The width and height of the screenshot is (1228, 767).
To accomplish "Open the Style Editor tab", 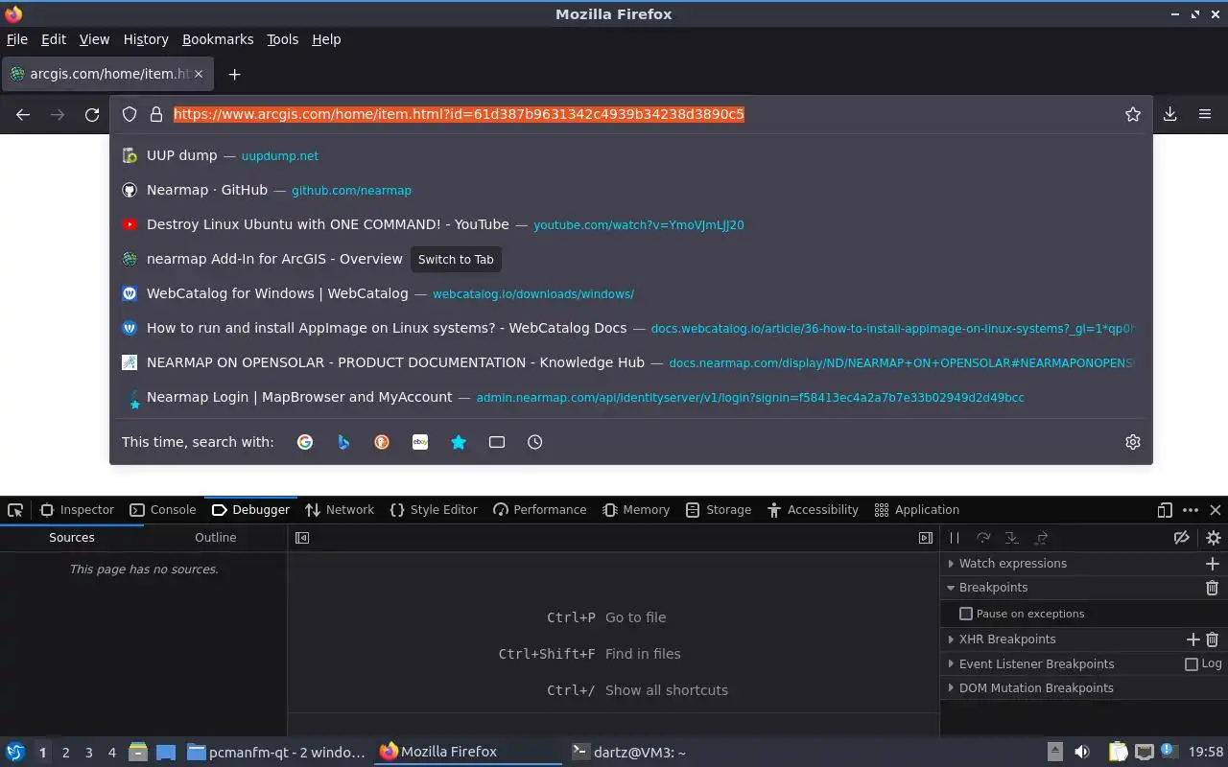I will click(x=434, y=510).
